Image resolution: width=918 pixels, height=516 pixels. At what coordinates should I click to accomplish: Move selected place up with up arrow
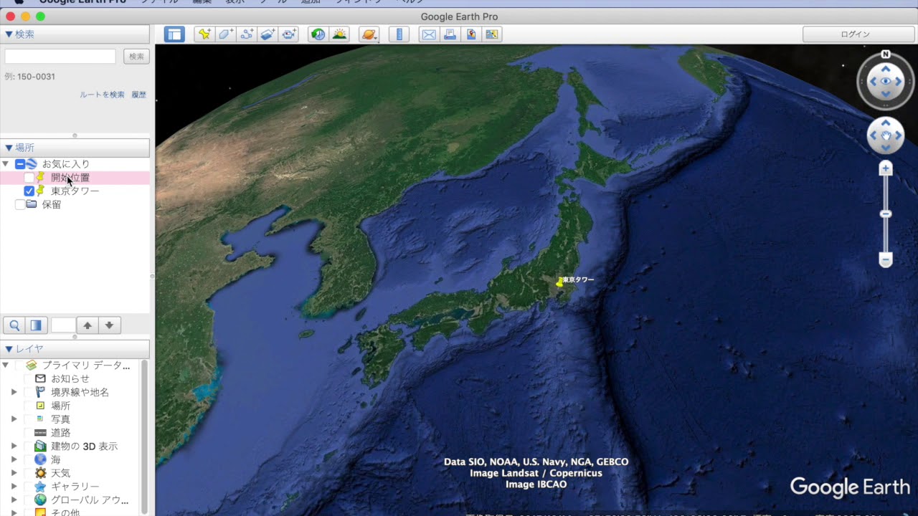pos(87,325)
